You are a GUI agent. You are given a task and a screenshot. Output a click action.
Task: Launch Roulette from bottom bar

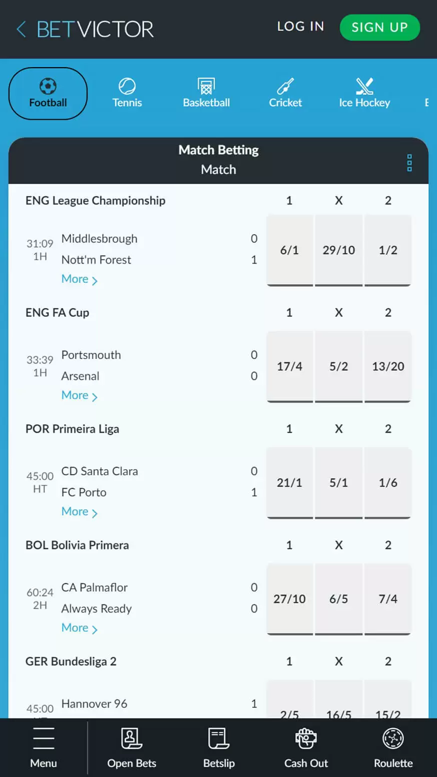point(393,747)
